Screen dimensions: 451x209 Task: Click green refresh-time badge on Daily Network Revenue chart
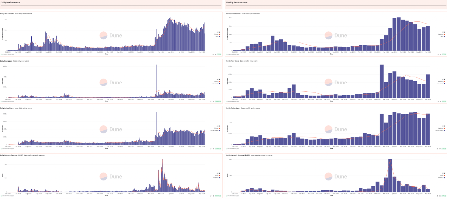click(x=218, y=196)
